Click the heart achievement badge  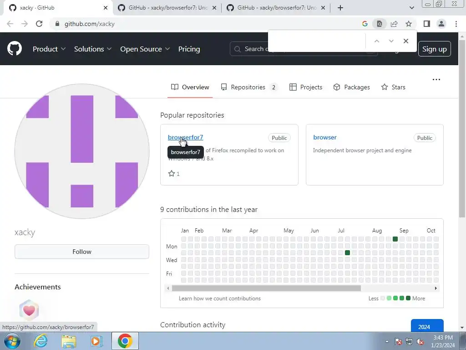[x=29, y=311]
